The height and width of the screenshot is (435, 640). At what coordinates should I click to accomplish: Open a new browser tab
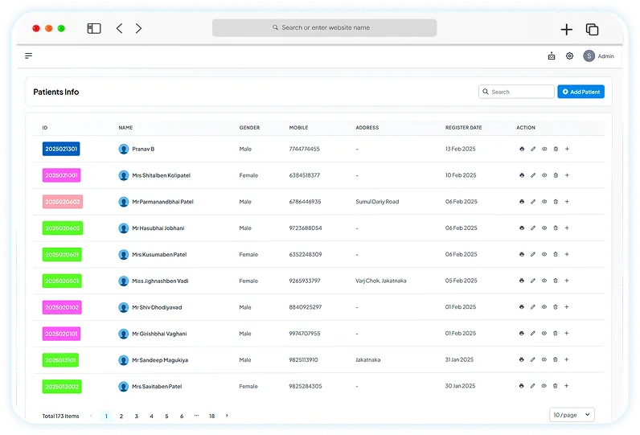[567, 30]
